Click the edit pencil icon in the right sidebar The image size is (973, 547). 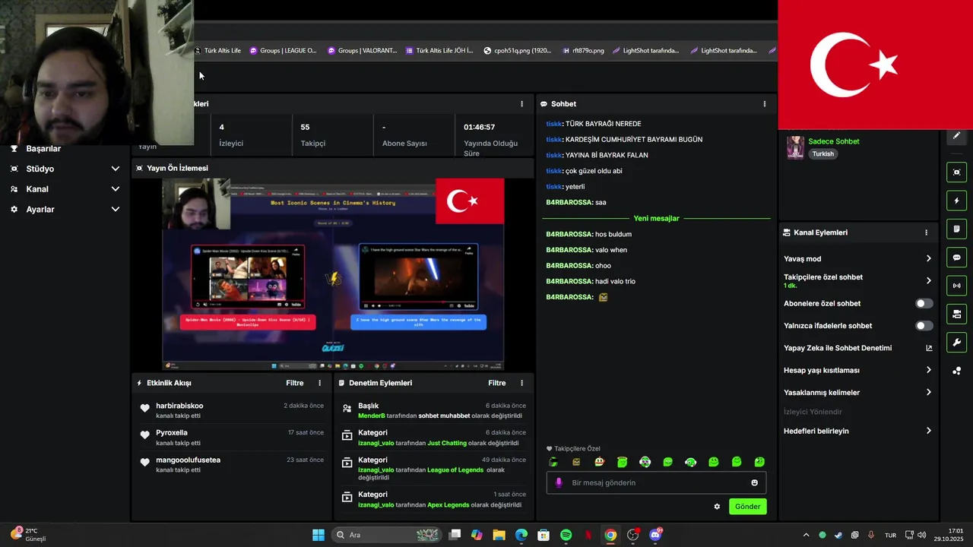point(957,135)
